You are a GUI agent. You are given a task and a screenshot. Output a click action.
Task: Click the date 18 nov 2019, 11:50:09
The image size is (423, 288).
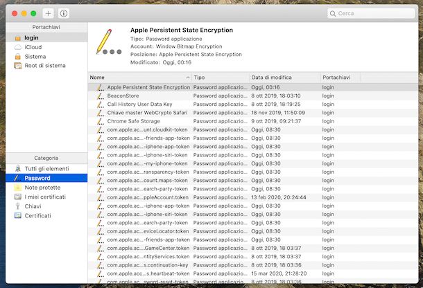tap(278, 113)
